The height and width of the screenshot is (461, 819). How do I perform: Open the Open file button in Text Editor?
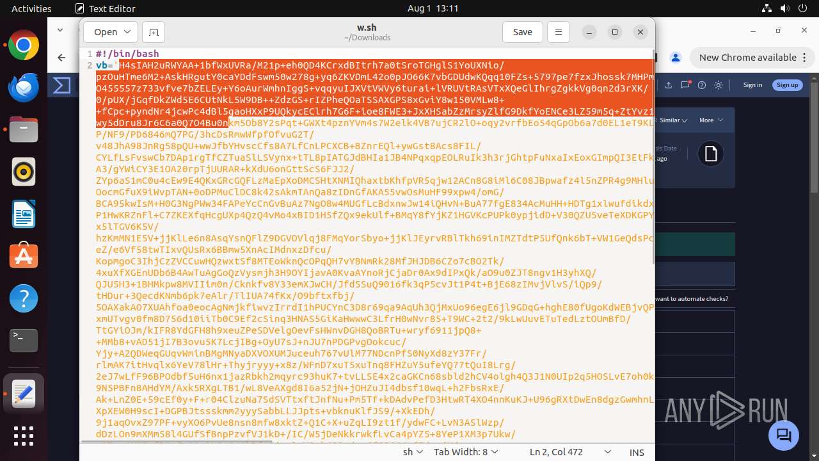[105, 32]
